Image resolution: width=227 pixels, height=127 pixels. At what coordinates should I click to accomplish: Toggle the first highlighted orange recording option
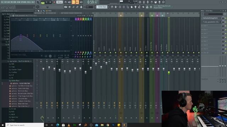click(73, 2)
